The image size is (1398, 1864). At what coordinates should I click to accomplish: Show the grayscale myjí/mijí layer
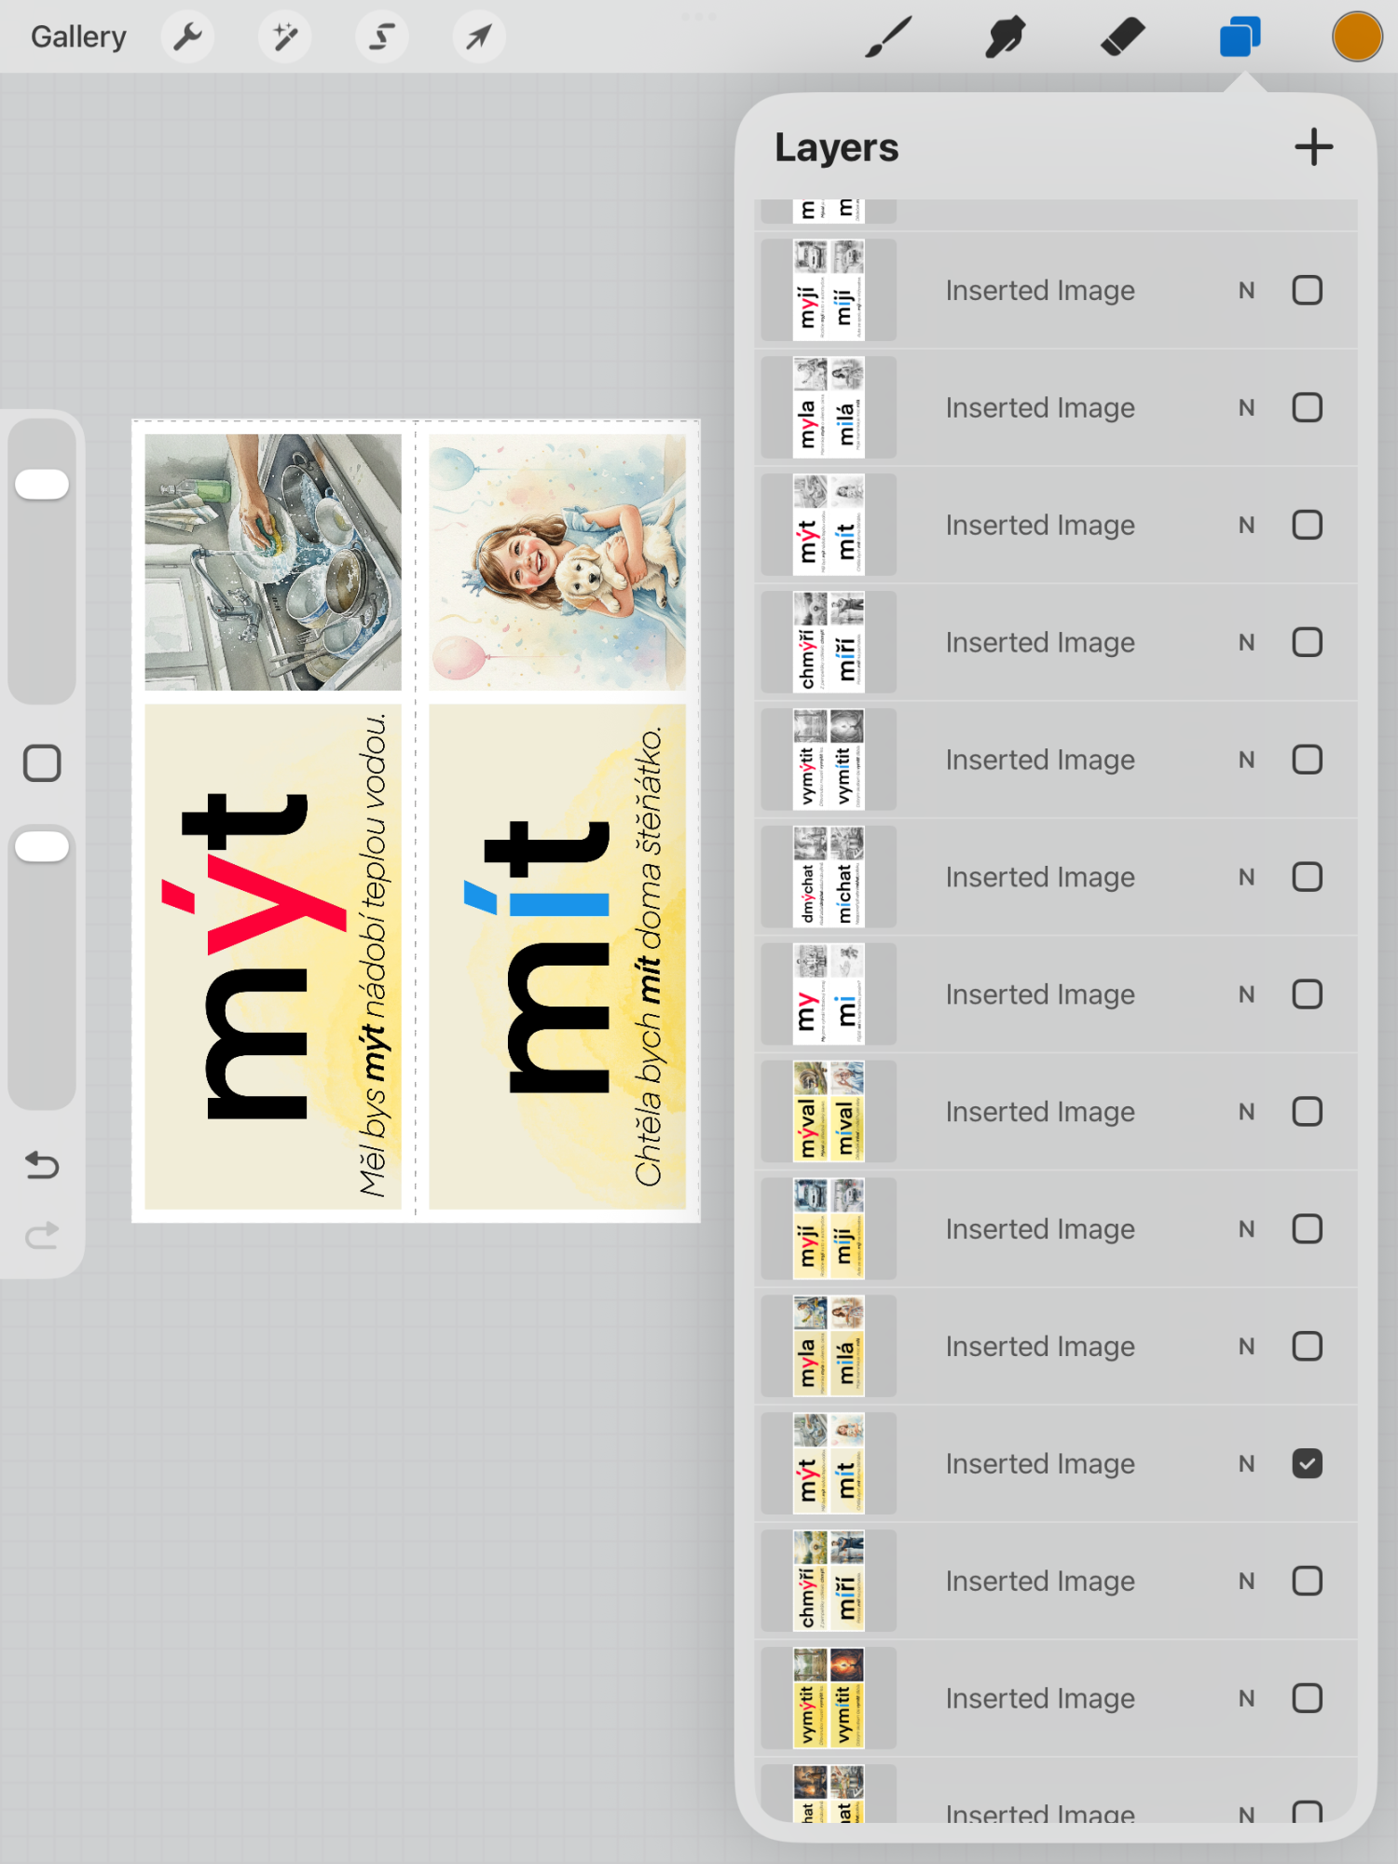click(1307, 290)
